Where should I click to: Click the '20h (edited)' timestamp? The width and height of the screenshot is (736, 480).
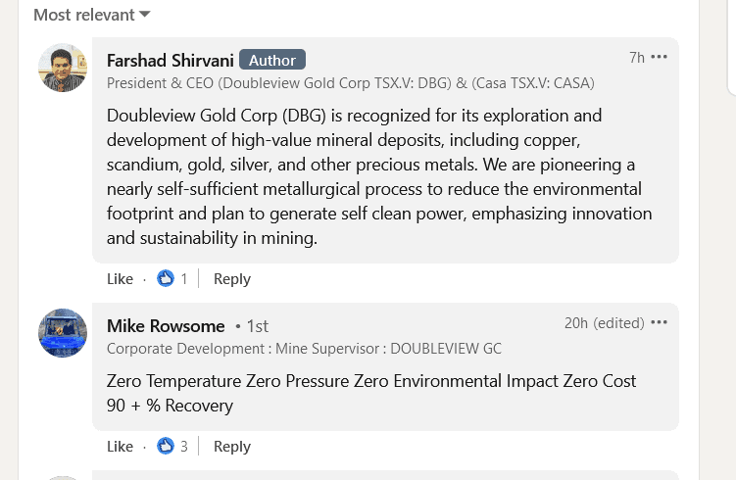(x=604, y=323)
